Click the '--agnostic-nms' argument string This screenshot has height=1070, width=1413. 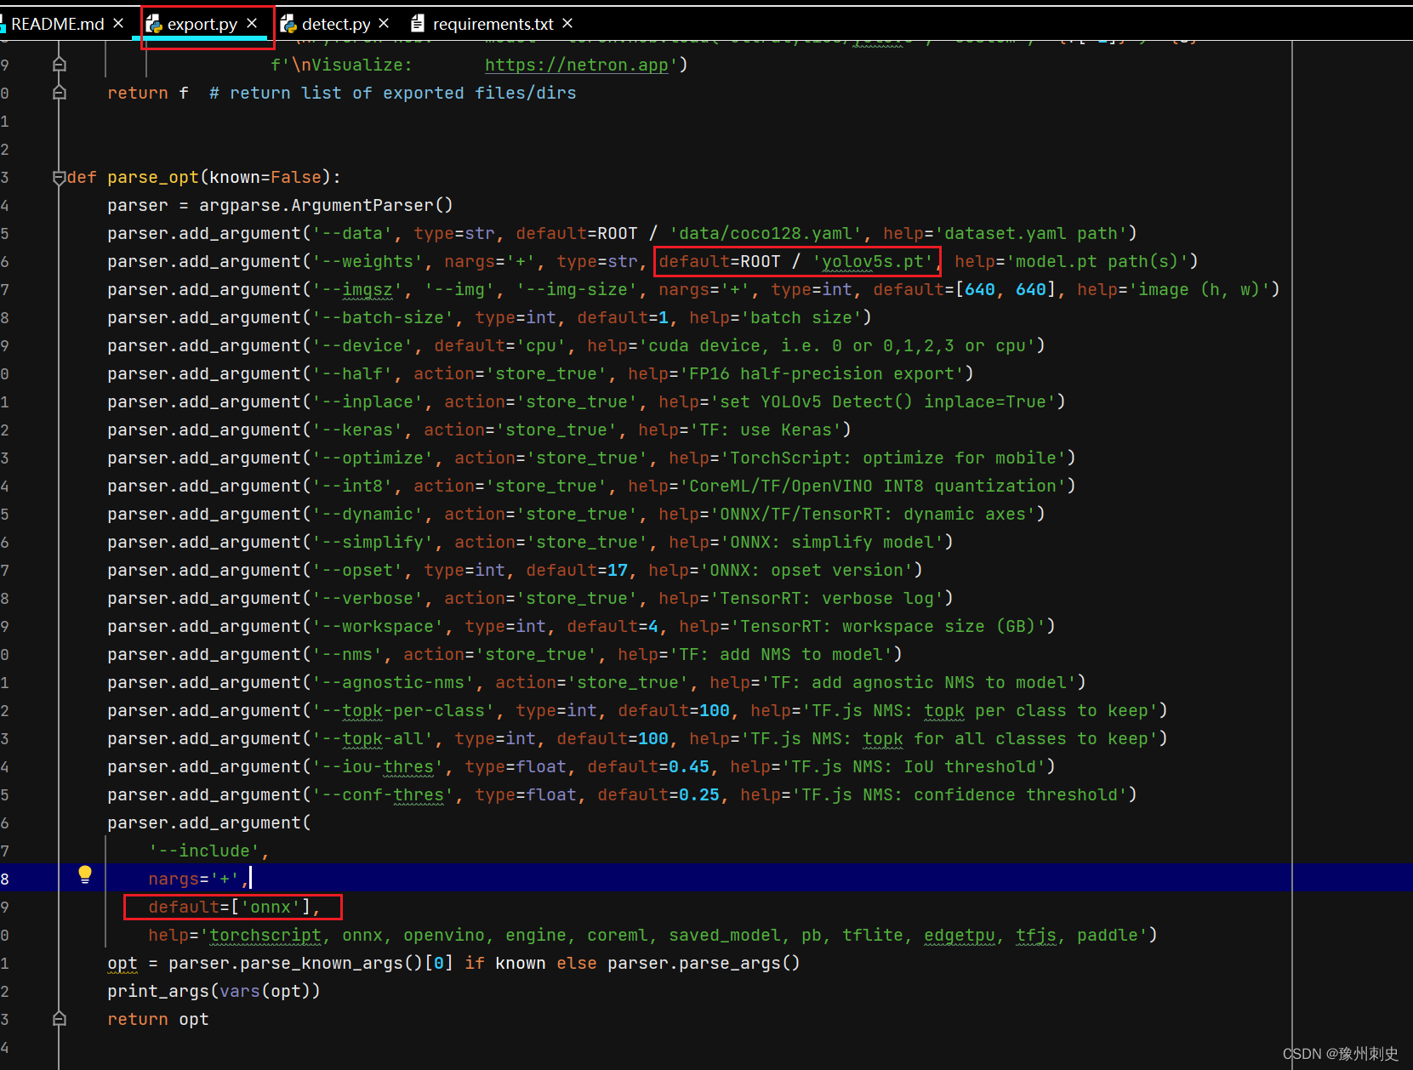coord(393,682)
